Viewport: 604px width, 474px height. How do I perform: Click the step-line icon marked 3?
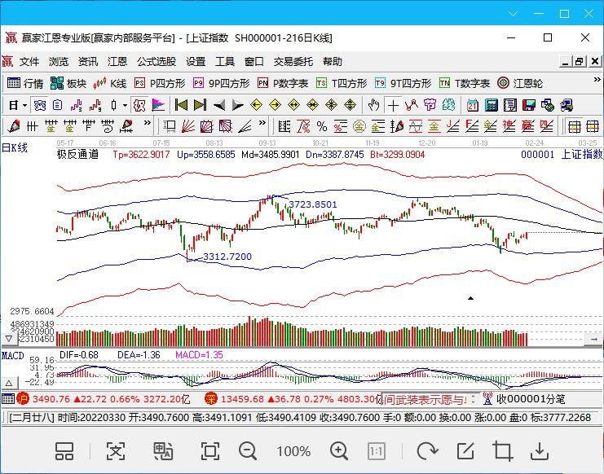click(x=77, y=105)
